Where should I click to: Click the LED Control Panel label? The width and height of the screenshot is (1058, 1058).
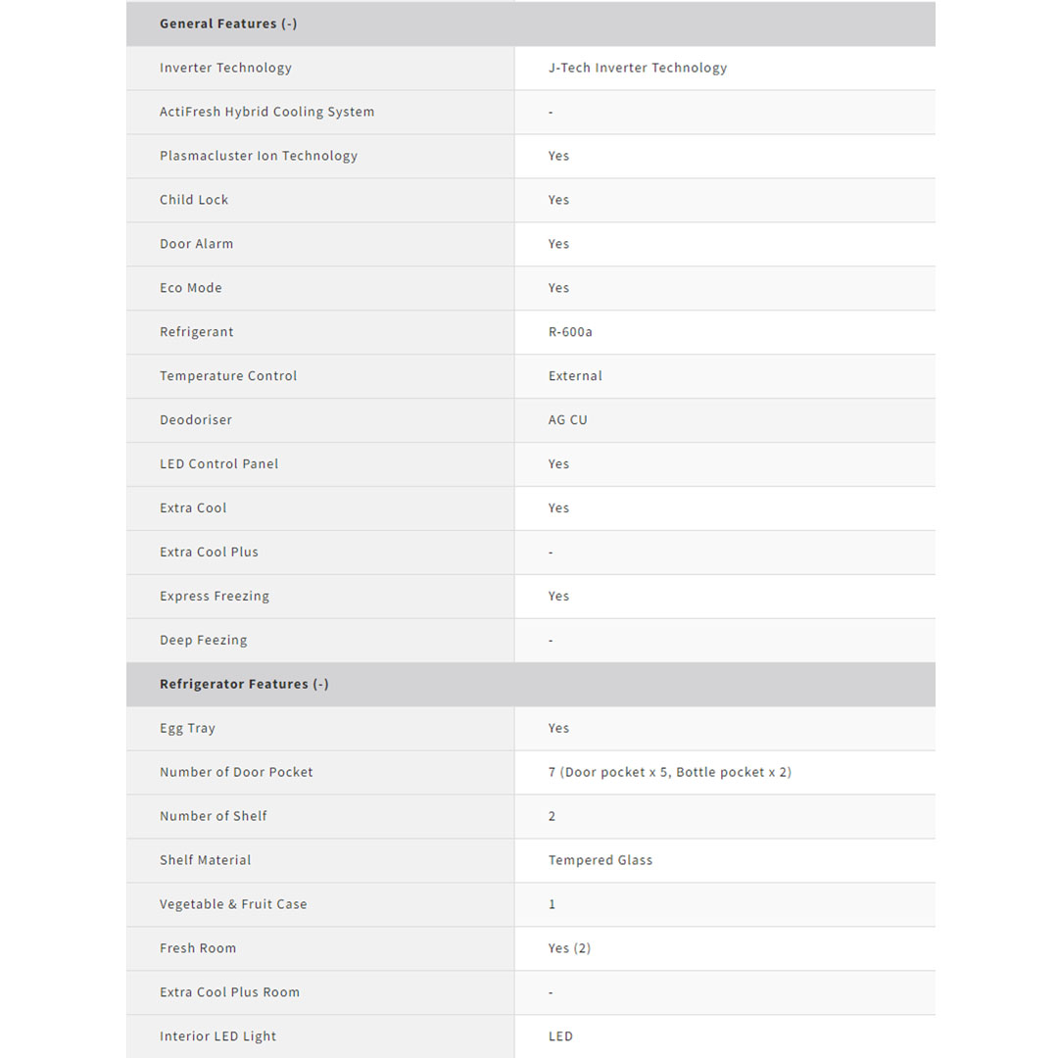(x=218, y=464)
